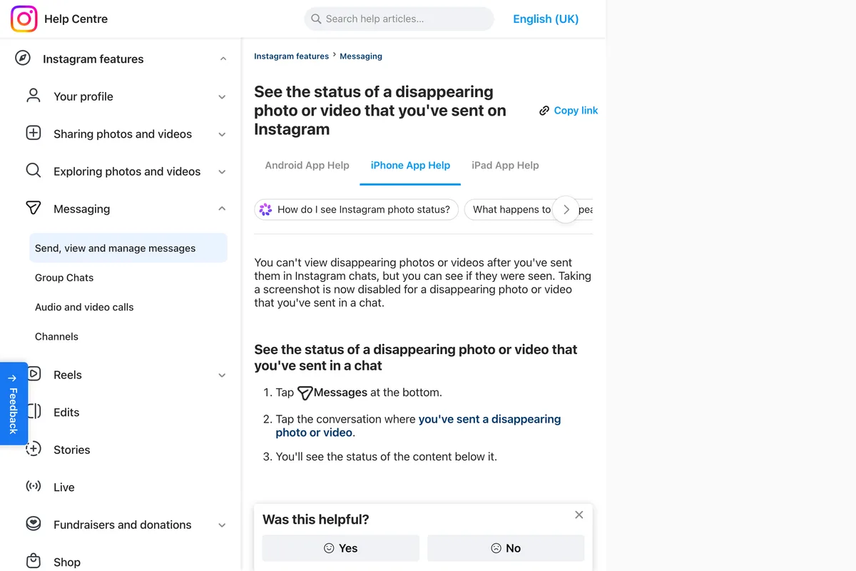Open "you've sent a disappearing photo or video" link
856x571 pixels.
418,426
